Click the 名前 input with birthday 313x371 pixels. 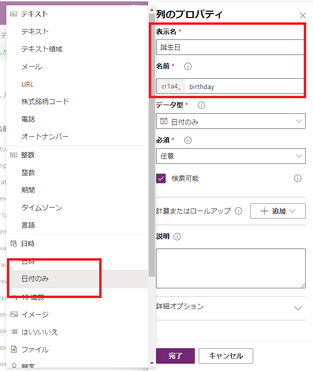coord(245,87)
